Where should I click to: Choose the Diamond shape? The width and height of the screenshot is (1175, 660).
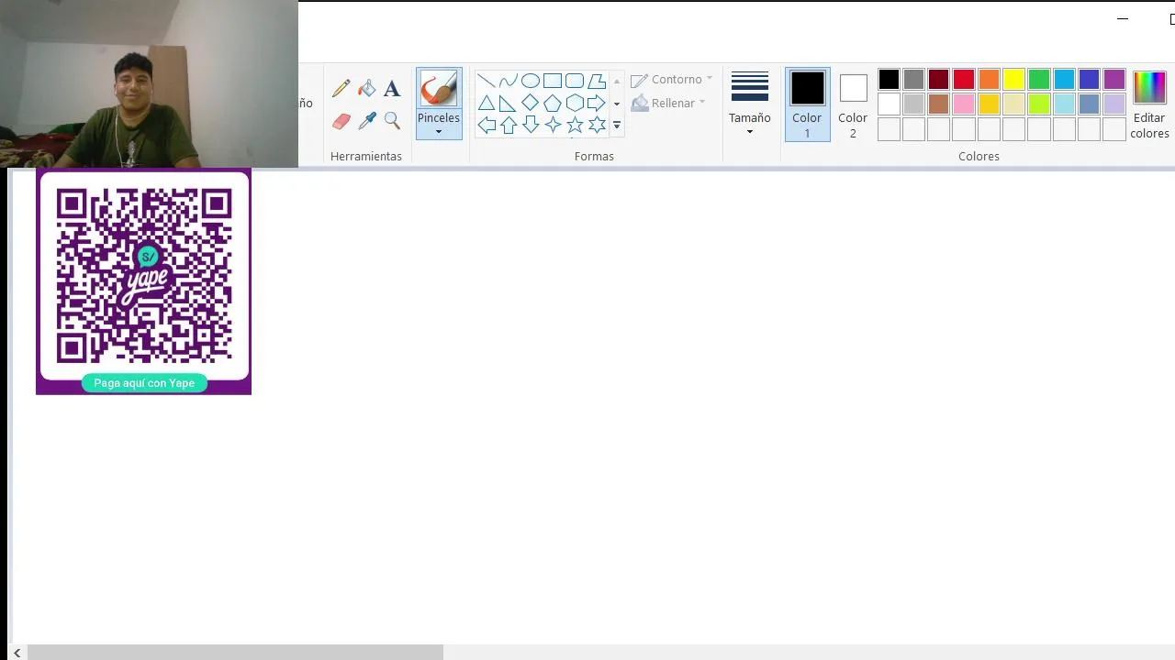pos(531,103)
